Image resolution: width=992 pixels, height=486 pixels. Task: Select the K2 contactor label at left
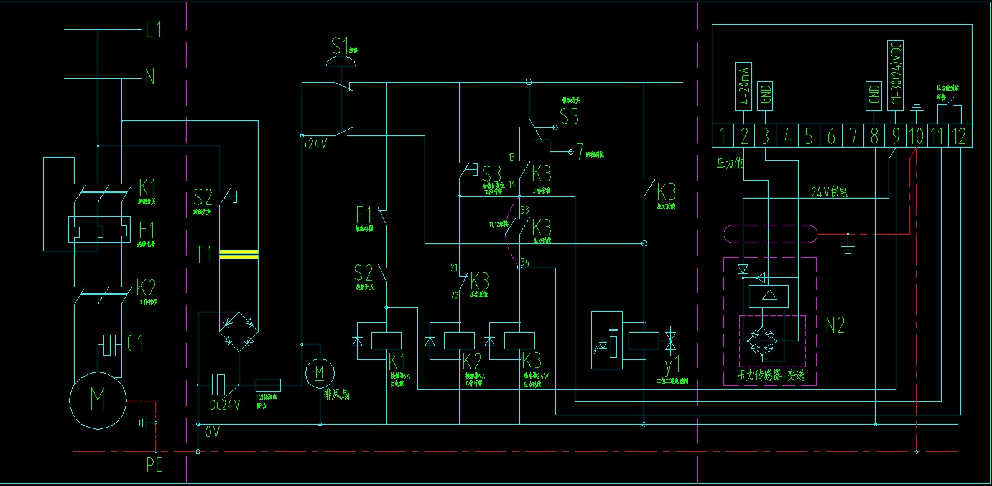147,288
